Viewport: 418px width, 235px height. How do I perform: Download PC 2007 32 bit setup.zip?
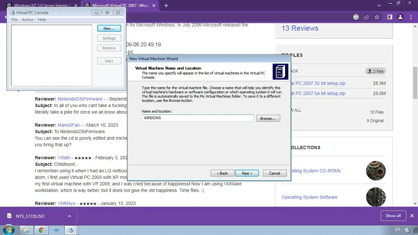click(x=318, y=83)
